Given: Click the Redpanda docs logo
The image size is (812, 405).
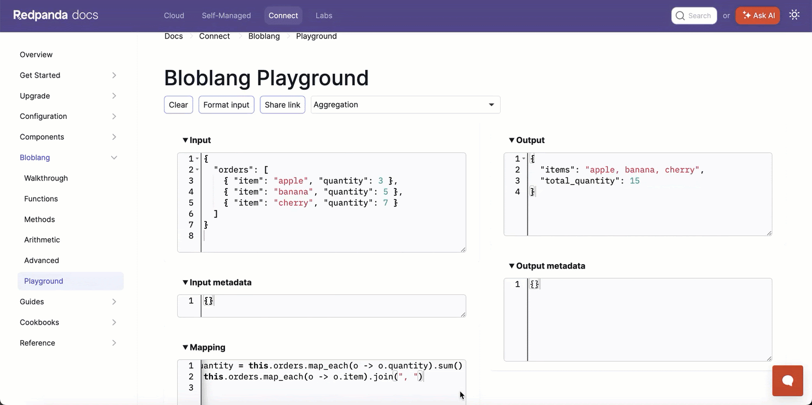Looking at the screenshot, I should [x=56, y=15].
